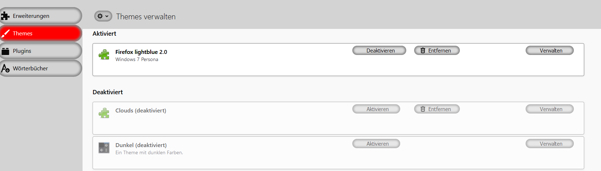601x171 pixels.
Task: Click the Erweiterungen puzzle piece icon
Action: 5,16
